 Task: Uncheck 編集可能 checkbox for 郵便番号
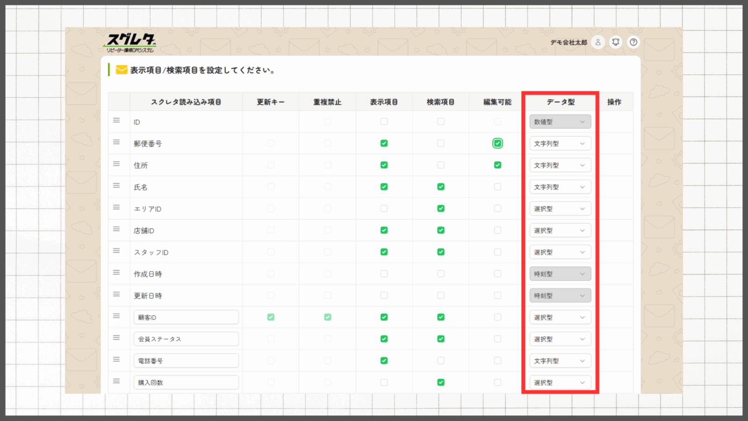coord(497,144)
